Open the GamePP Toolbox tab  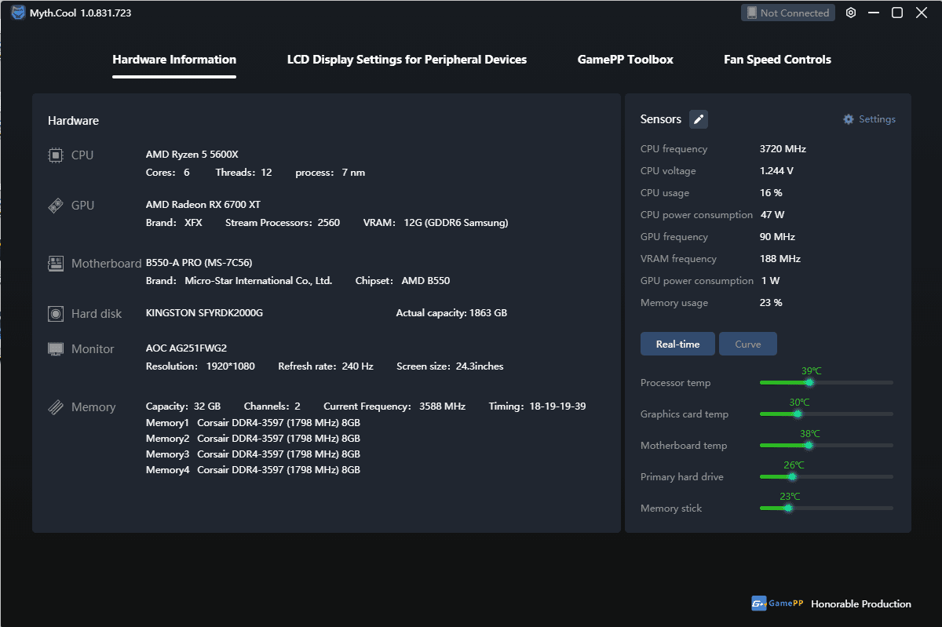(626, 60)
